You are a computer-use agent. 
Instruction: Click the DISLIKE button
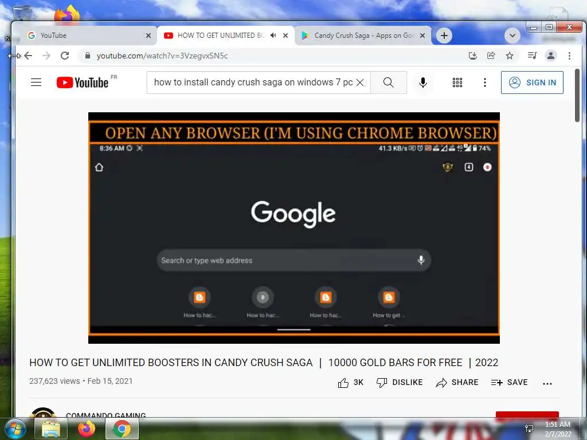click(x=399, y=382)
